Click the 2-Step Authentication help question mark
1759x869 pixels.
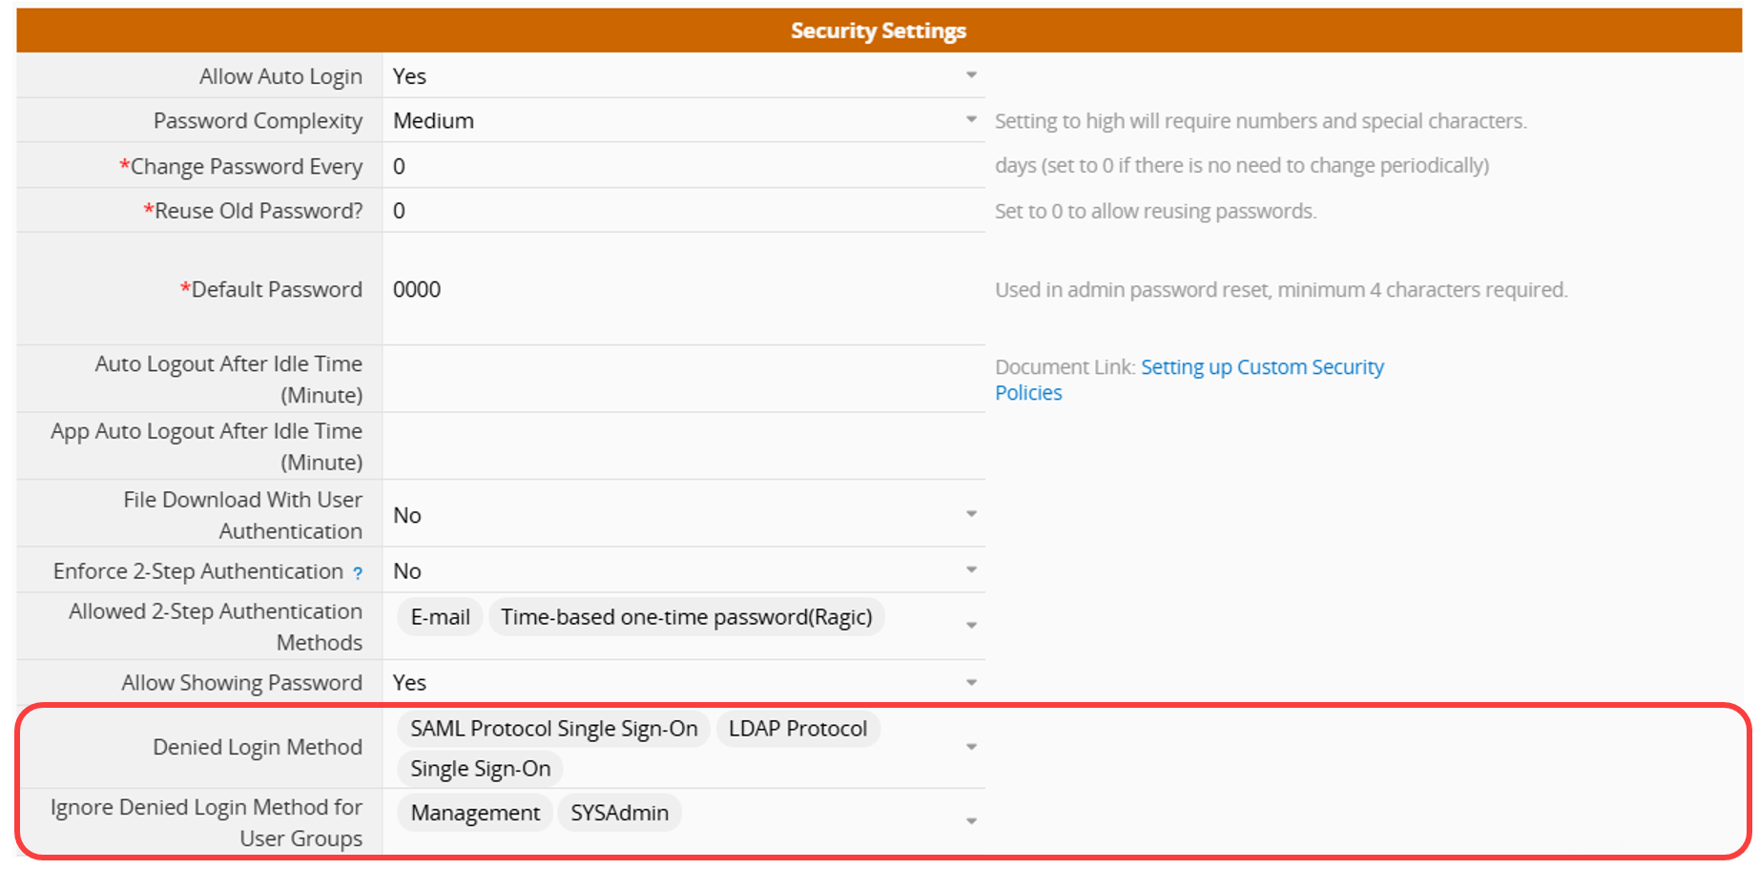tap(358, 573)
